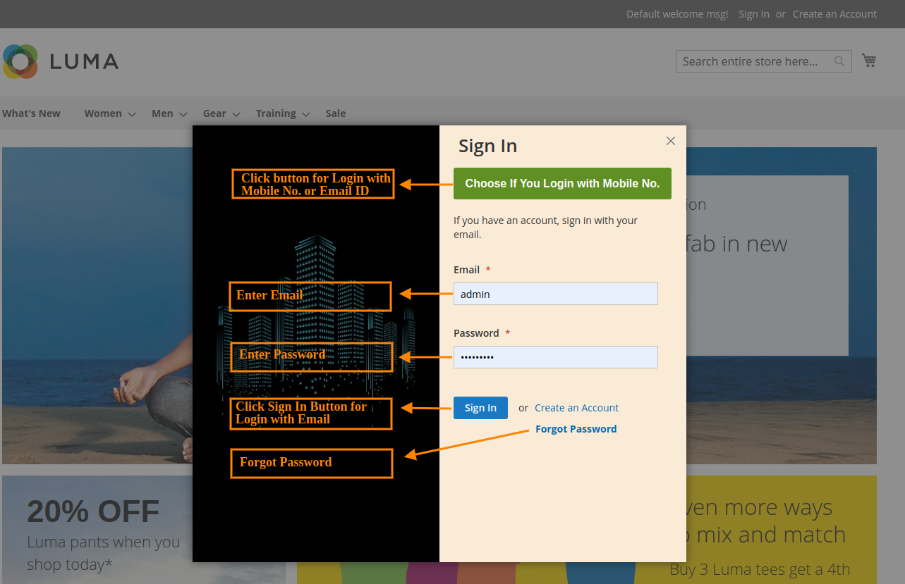The width and height of the screenshot is (905, 584).
Task: Click Create an Account beside Sign In button
Action: [x=576, y=407]
